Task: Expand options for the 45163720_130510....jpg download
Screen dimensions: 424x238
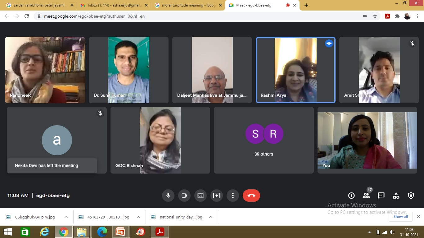Action: point(138,217)
